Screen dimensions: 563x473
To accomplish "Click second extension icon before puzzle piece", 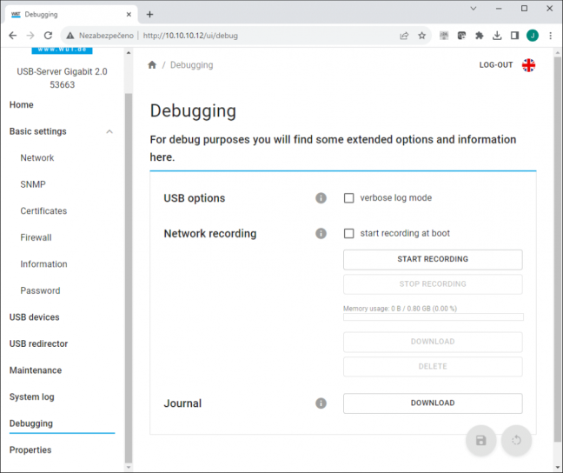I will point(461,36).
